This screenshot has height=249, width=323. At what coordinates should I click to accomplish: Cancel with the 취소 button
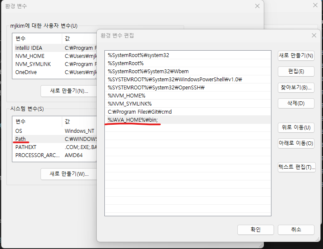(296, 230)
